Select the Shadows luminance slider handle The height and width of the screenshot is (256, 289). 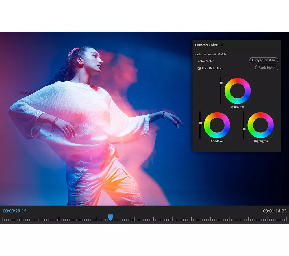pyautogui.click(x=201, y=123)
